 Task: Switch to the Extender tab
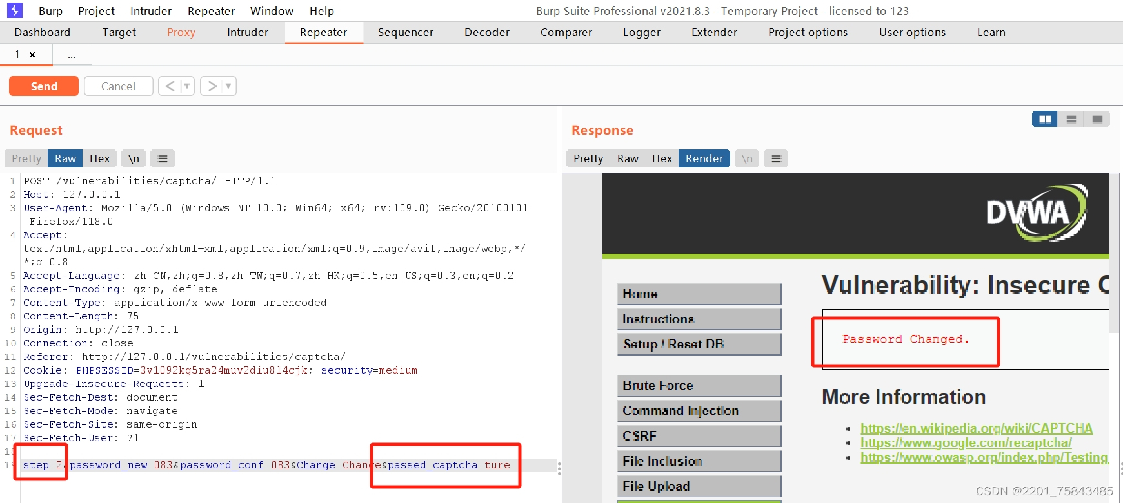pos(714,32)
